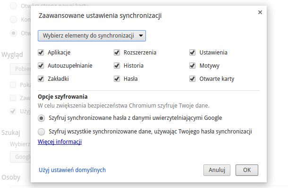Uncheck the Aplikacje checkbox
288x188 pixels.
tap(41, 53)
